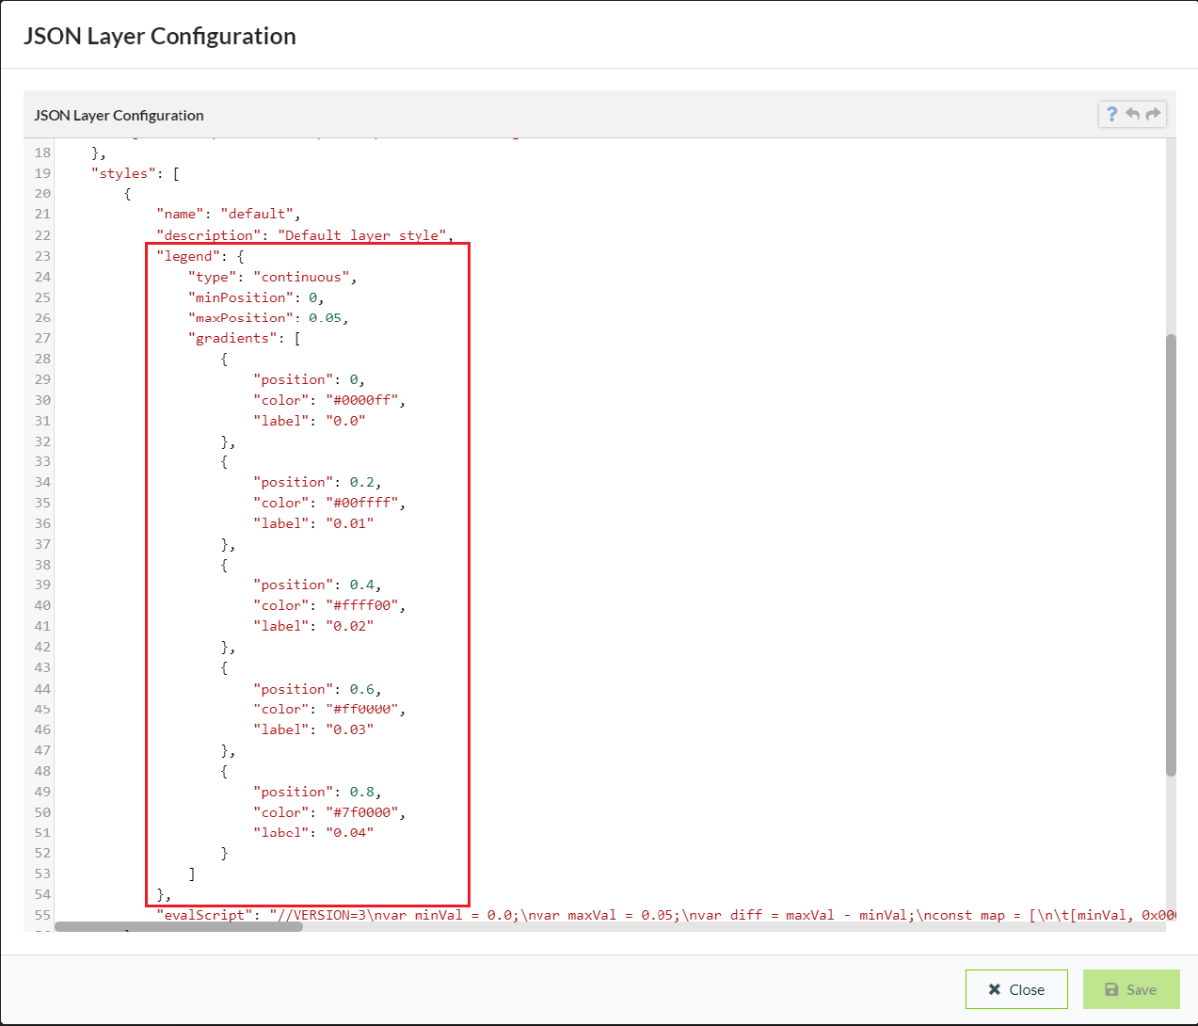Screen dimensions: 1198x1026
Task: Click the "continuous" legend type value
Action: 301,277
